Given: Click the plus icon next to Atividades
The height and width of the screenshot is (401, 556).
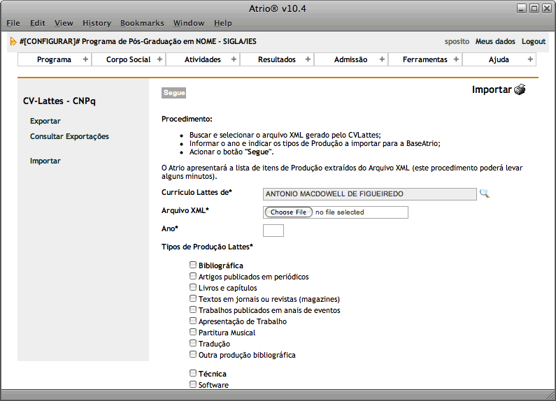Looking at the screenshot, I should click(x=234, y=59).
